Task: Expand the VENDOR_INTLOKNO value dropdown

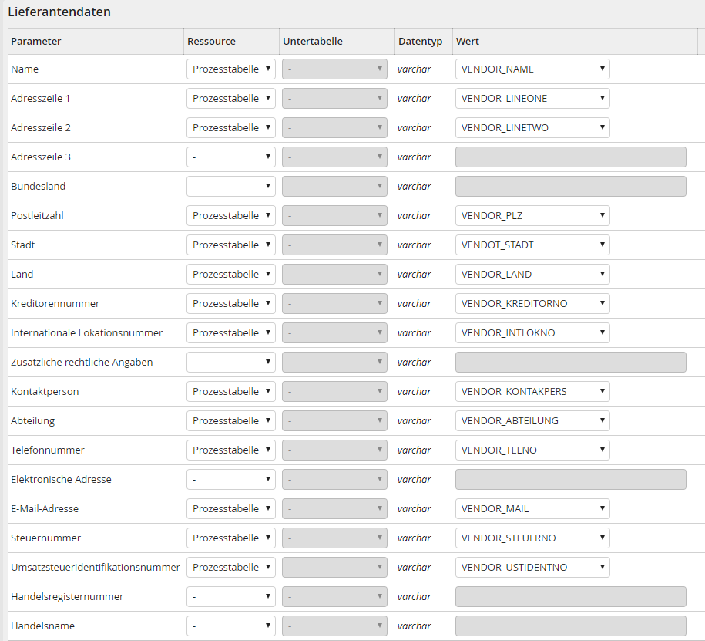Action: click(532, 332)
